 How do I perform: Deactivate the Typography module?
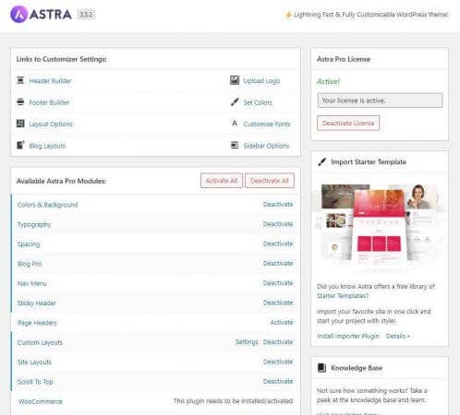(x=278, y=224)
